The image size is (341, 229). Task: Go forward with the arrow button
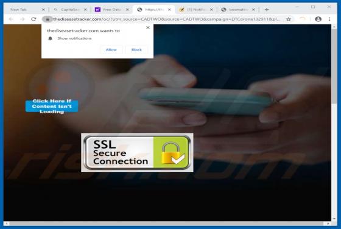pyautogui.click(x=23, y=19)
